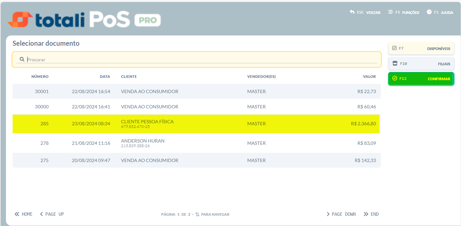Select document number 285
461x226 pixels.
pos(197,124)
